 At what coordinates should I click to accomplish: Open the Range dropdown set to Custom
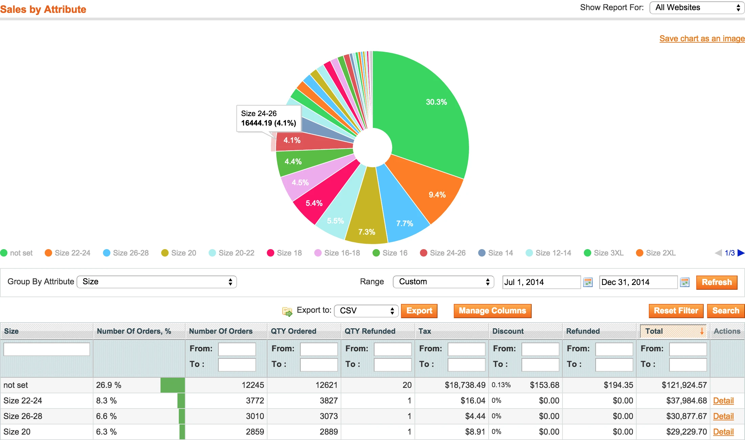443,282
